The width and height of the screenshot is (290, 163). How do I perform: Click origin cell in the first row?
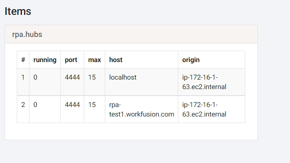click(212, 82)
